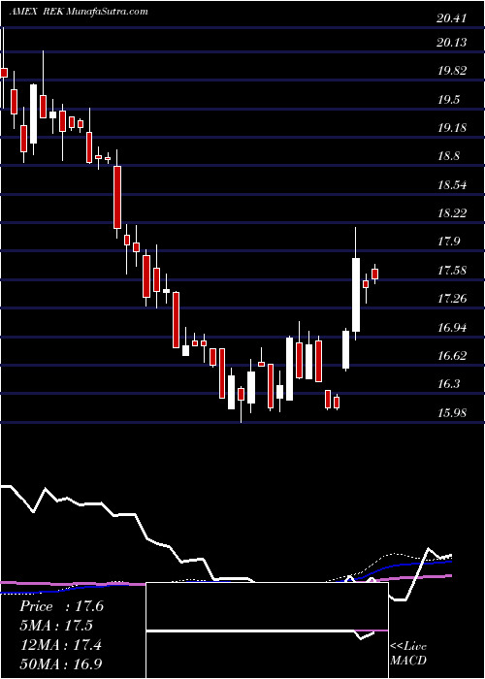Click the AMEX REK MunafaSutra.com title text
The image size is (485, 679).
(79, 12)
